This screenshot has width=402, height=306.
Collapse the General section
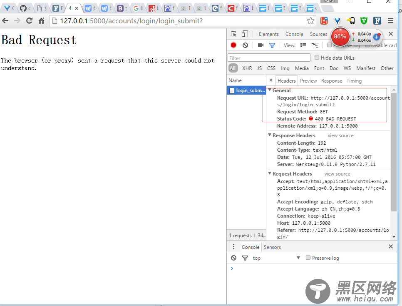270,90
